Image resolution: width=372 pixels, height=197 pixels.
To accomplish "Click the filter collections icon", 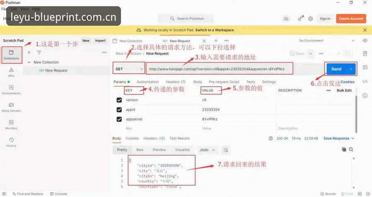I will (x=39, y=52).
